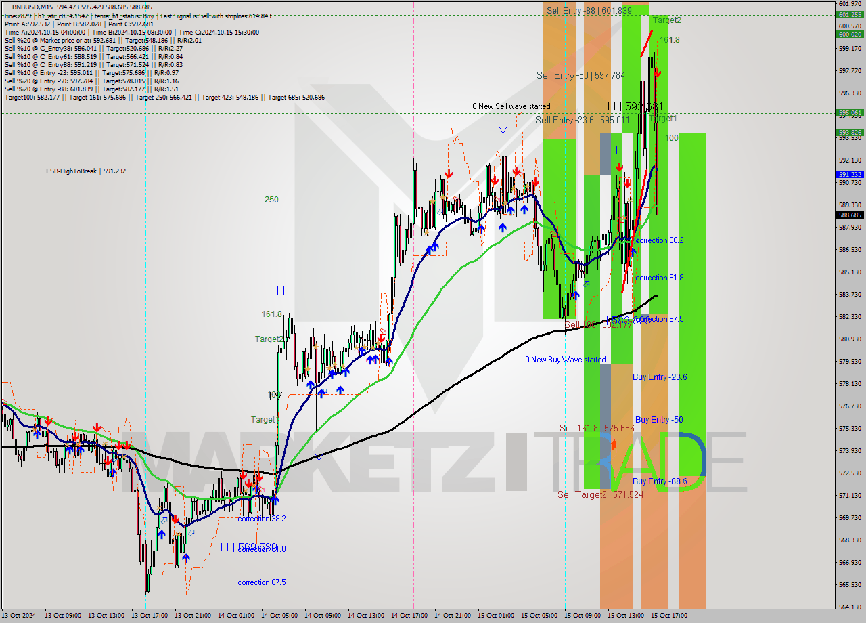
Task: Click the 585.130 price axis value
Action: pyautogui.click(x=850, y=272)
